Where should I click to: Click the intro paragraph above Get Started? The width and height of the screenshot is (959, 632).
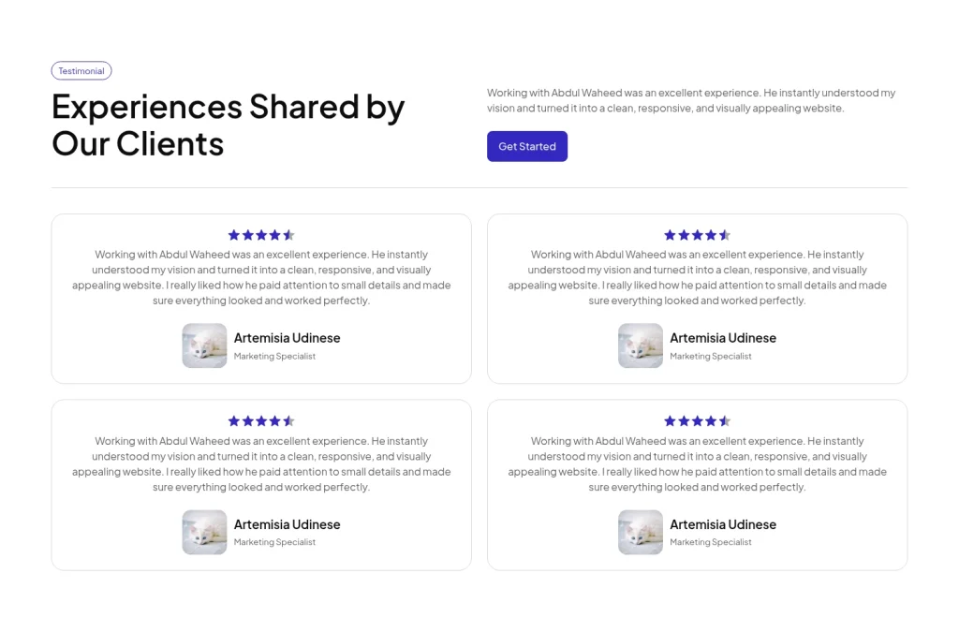coord(691,100)
